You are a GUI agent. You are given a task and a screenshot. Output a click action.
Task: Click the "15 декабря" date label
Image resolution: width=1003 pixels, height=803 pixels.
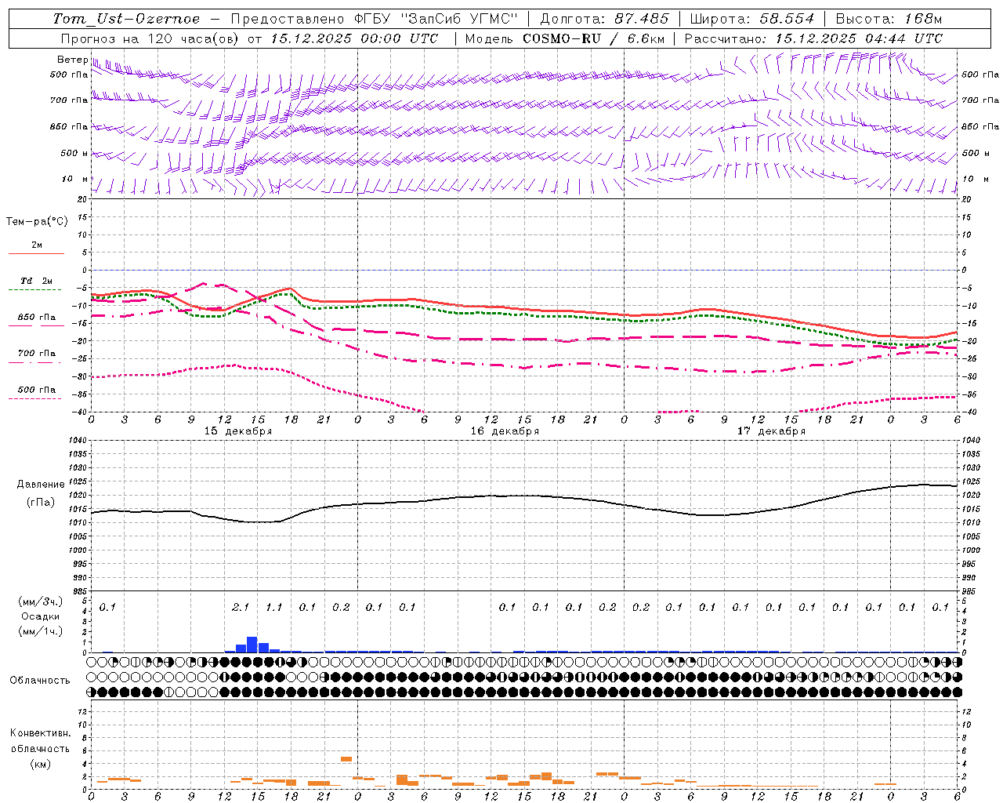click(x=238, y=431)
